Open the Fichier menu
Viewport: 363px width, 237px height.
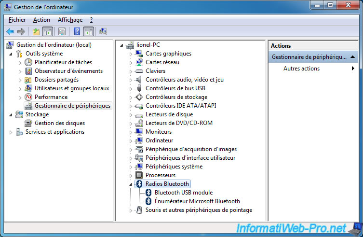pos(17,20)
